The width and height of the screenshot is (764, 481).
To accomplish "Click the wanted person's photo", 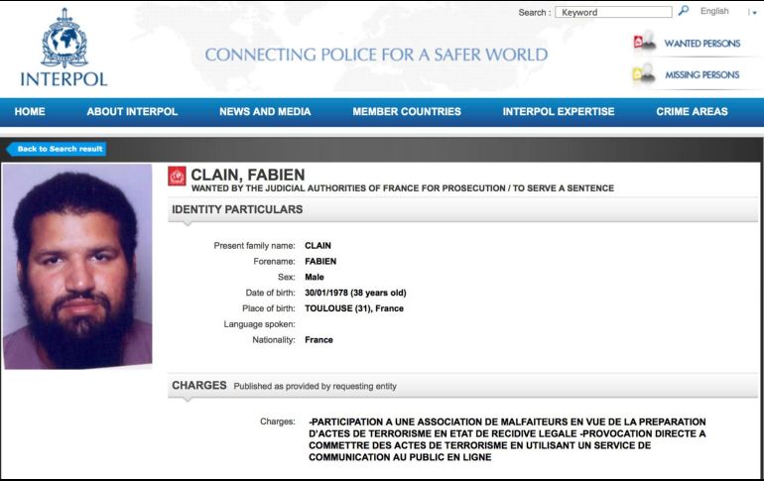I will coord(77,266).
